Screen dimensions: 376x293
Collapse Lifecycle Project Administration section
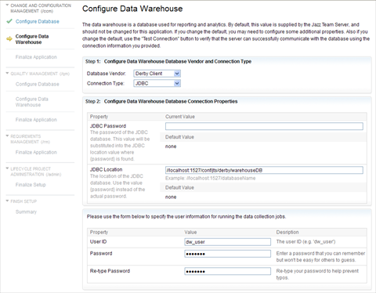click(7, 168)
